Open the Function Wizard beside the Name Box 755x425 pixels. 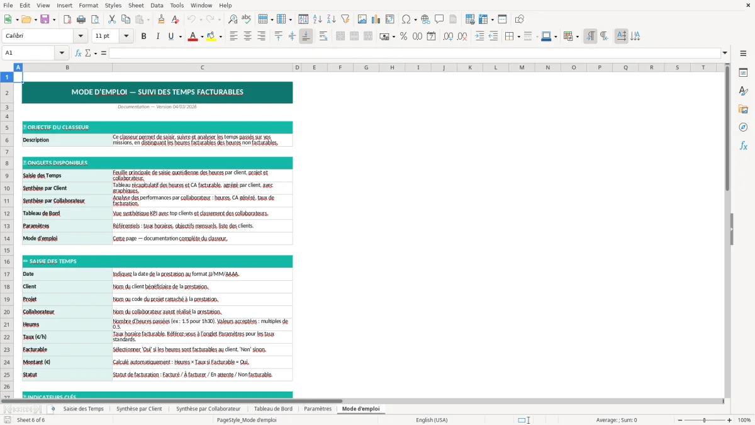click(x=79, y=53)
